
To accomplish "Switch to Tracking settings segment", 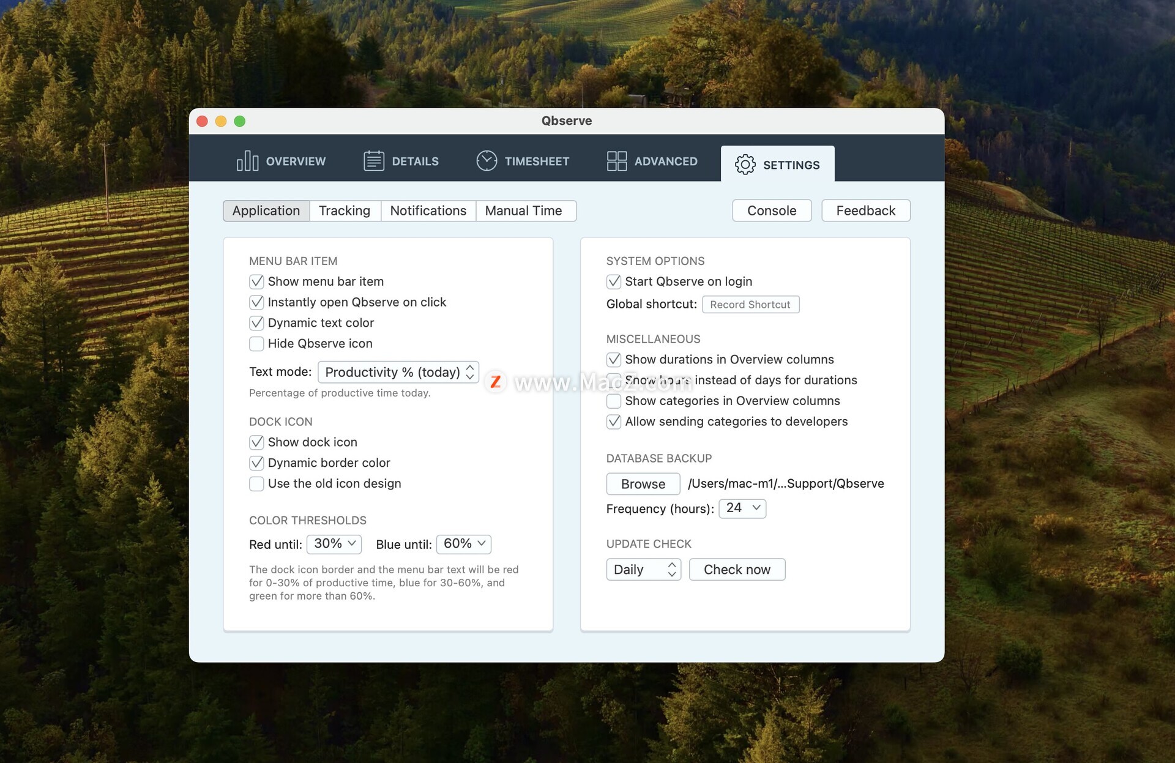I will coord(345,210).
